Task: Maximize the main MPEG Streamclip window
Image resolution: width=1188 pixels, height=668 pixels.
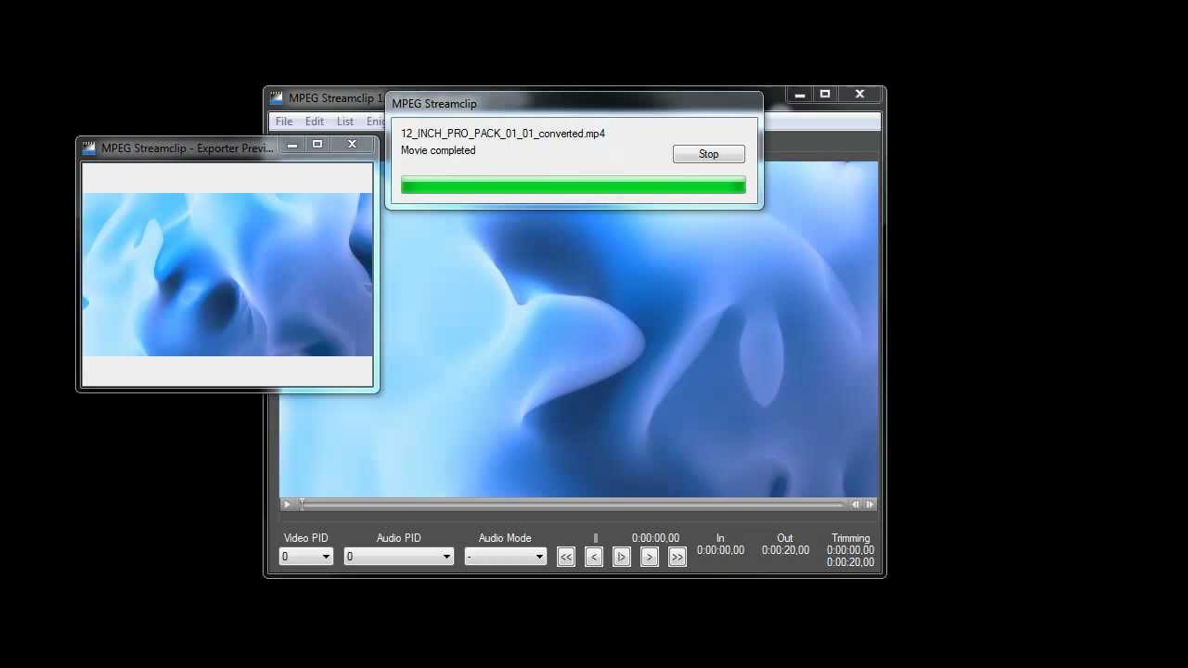Action: tap(825, 95)
